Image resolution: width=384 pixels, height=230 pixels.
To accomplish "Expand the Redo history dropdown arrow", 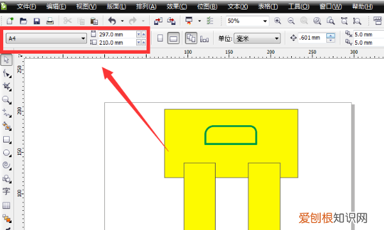I will 143,21.
